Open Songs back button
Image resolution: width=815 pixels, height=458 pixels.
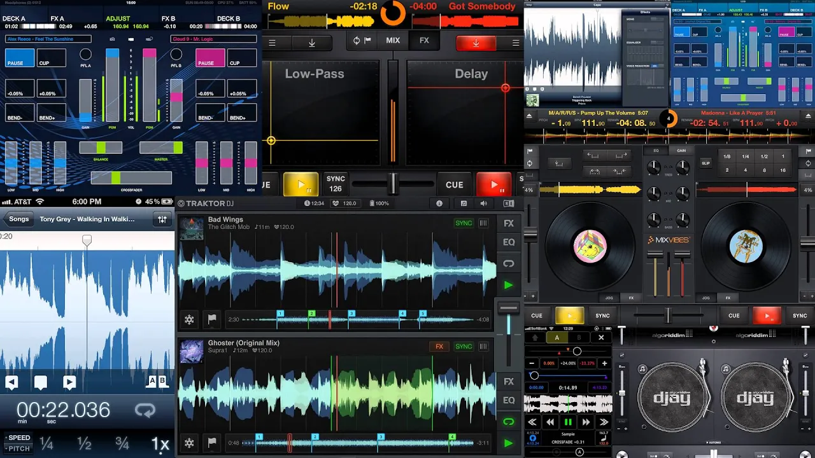pyautogui.click(x=18, y=219)
